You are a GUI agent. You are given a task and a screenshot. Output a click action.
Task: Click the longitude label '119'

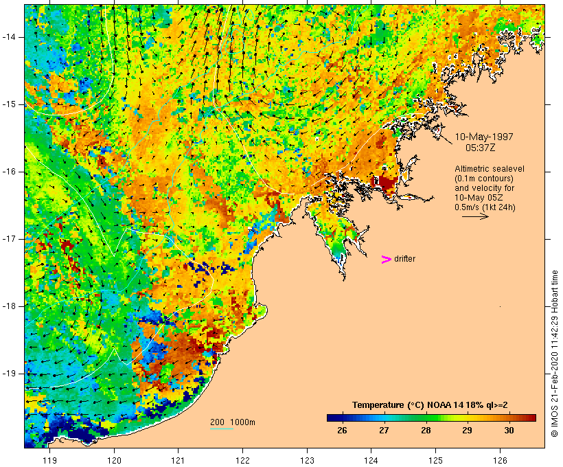[49, 460]
